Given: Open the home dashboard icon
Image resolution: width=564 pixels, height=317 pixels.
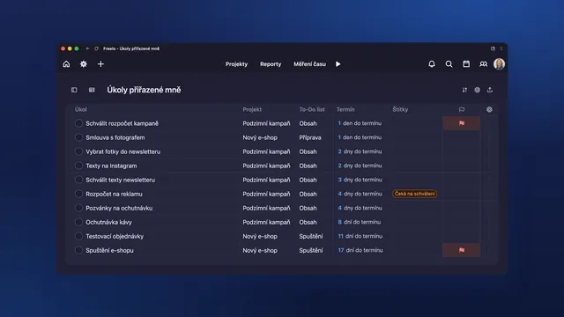Looking at the screenshot, I should click(x=66, y=64).
